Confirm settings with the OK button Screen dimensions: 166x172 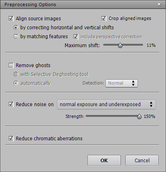click(x=104, y=160)
